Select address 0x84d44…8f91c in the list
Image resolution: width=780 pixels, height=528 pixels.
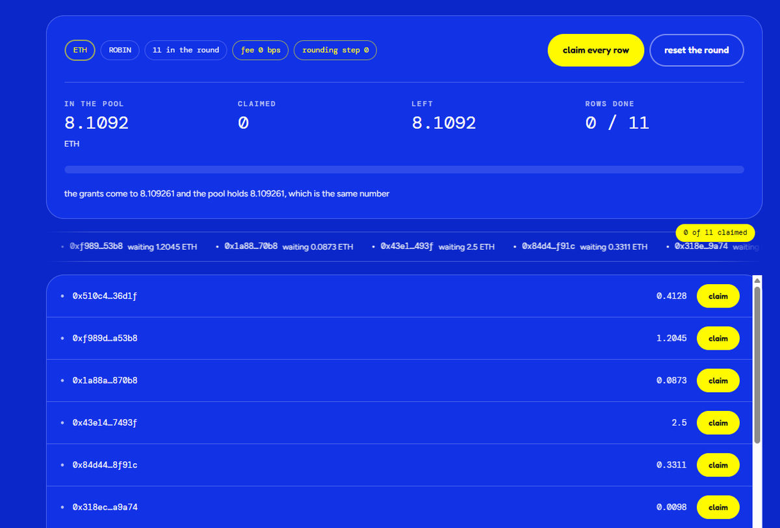(105, 465)
